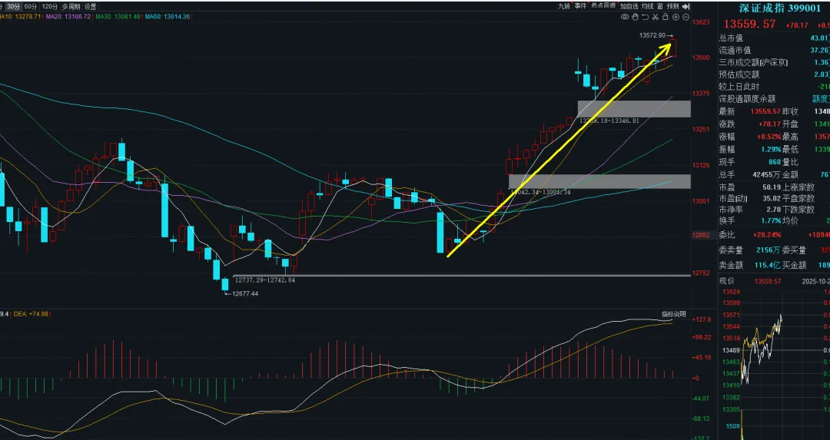
Task: Click the 流通市值 row label
Action: pos(735,50)
